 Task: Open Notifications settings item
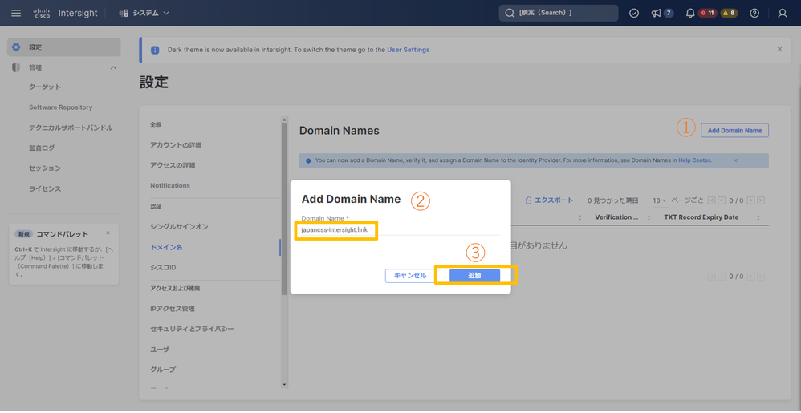(x=170, y=185)
